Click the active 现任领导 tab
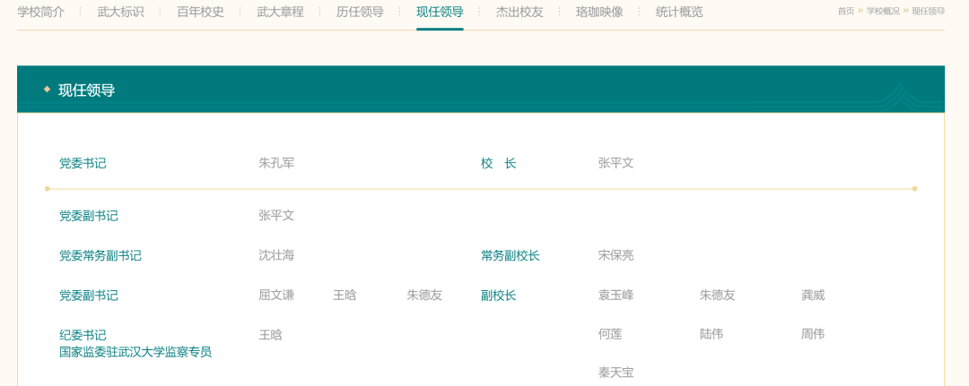This screenshot has height=386, width=969. pyautogui.click(x=440, y=12)
